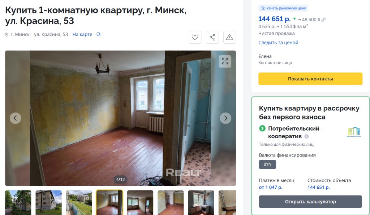Open thumbnail showing kitchen with stove
This screenshot has width=370, height=215.
tap(201, 202)
